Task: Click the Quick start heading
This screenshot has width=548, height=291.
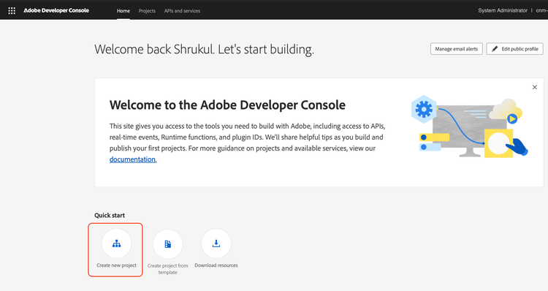Action: click(x=110, y=216)
